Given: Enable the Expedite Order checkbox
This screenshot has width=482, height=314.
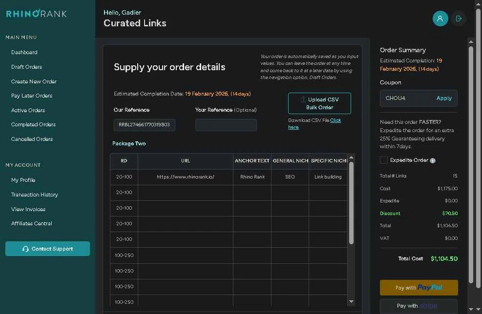Looking at the screenshot, I should coord(384,160).
